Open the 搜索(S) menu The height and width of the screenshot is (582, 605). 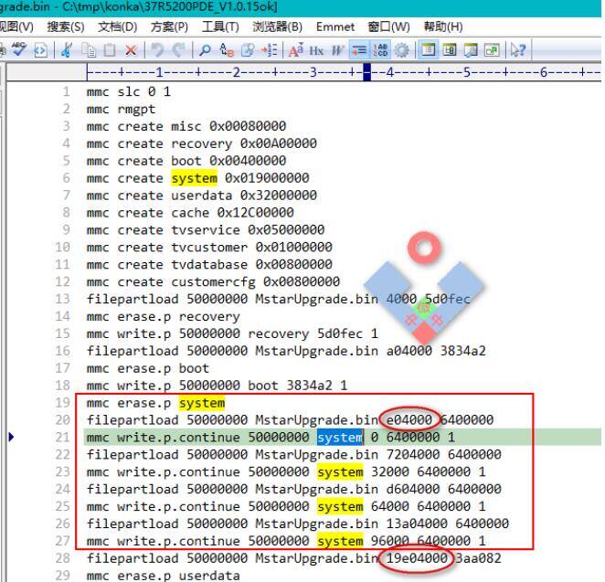pos(65,26)
